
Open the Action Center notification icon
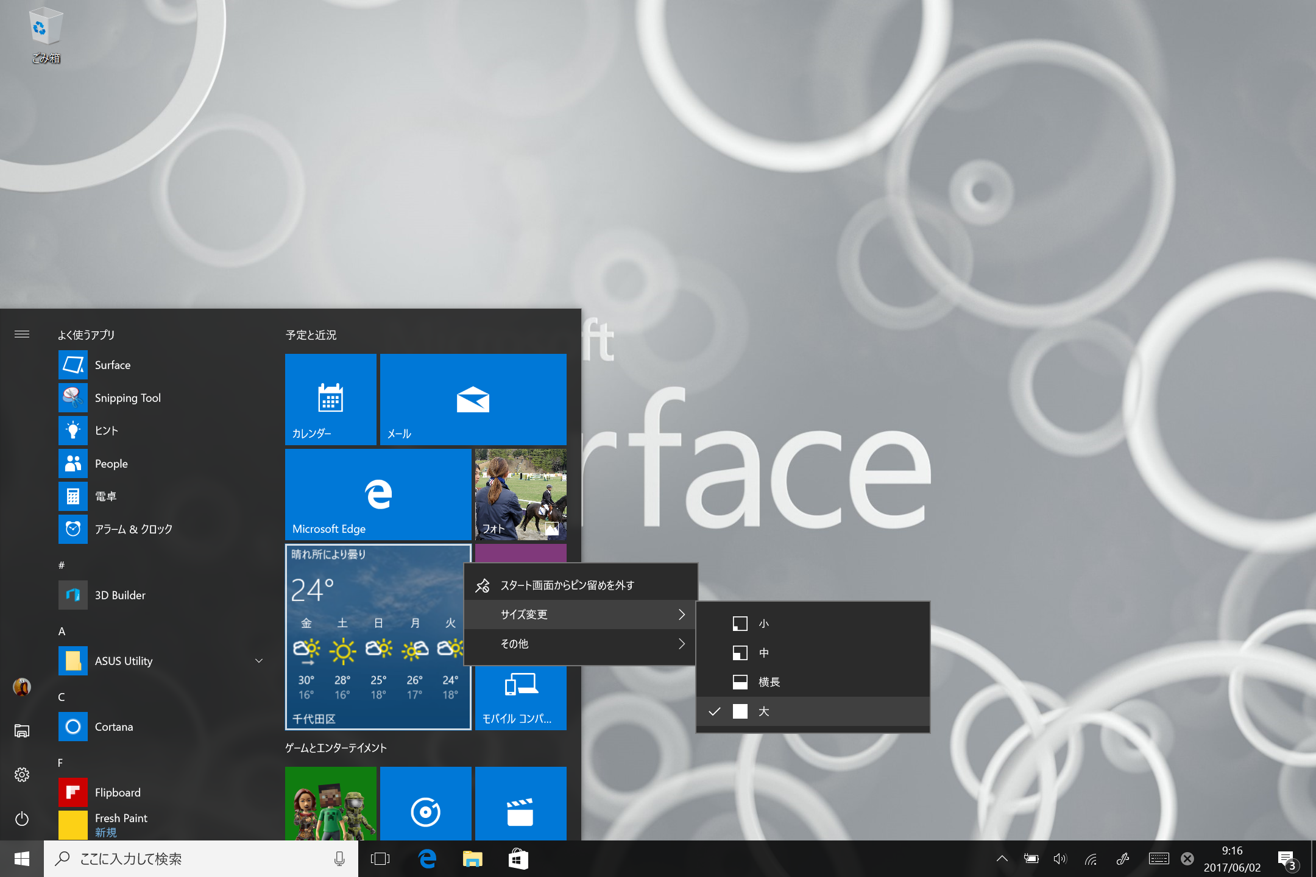tap(1287, 859)
